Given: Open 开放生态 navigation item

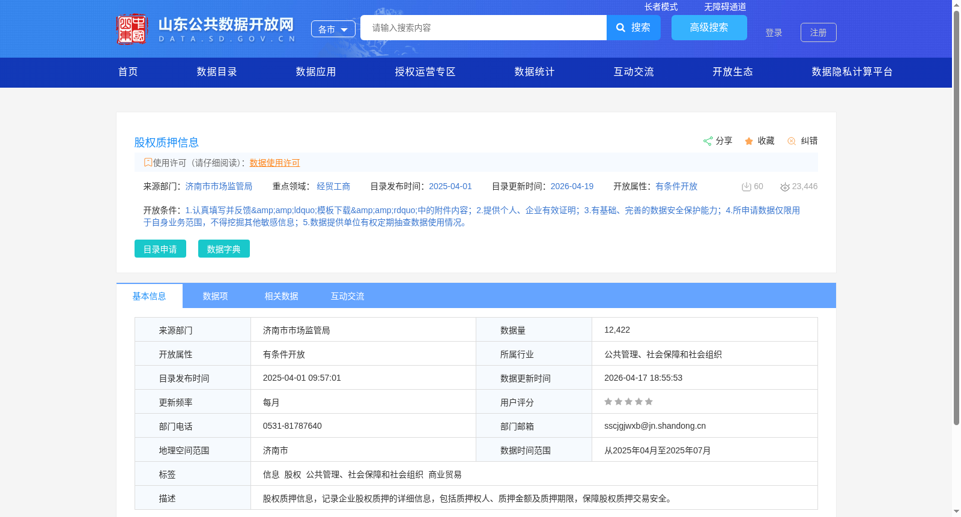Looking at the screenshot, I should click(733, 72).
